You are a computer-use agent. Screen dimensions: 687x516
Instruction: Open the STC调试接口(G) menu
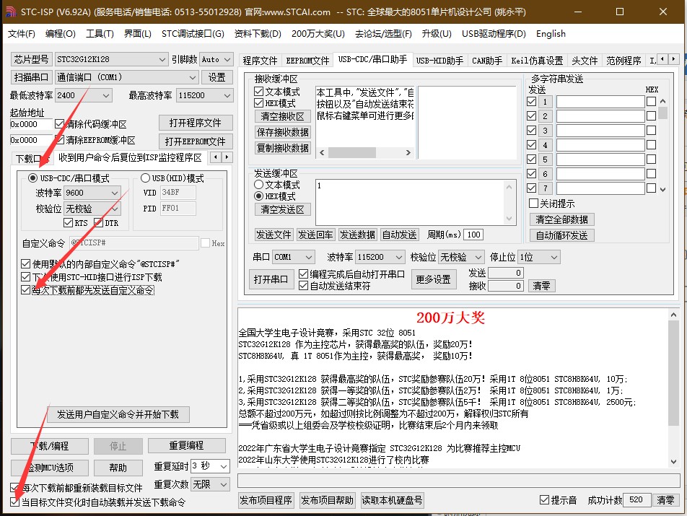(x=193, y=34)
